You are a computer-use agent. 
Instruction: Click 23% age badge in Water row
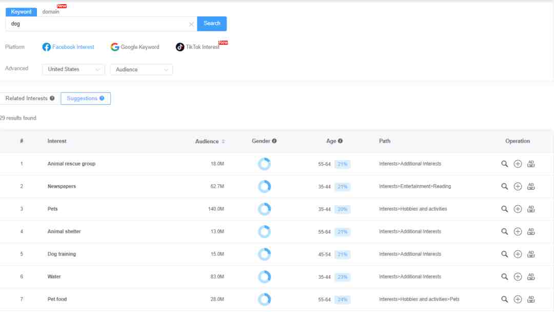[342, 277]
